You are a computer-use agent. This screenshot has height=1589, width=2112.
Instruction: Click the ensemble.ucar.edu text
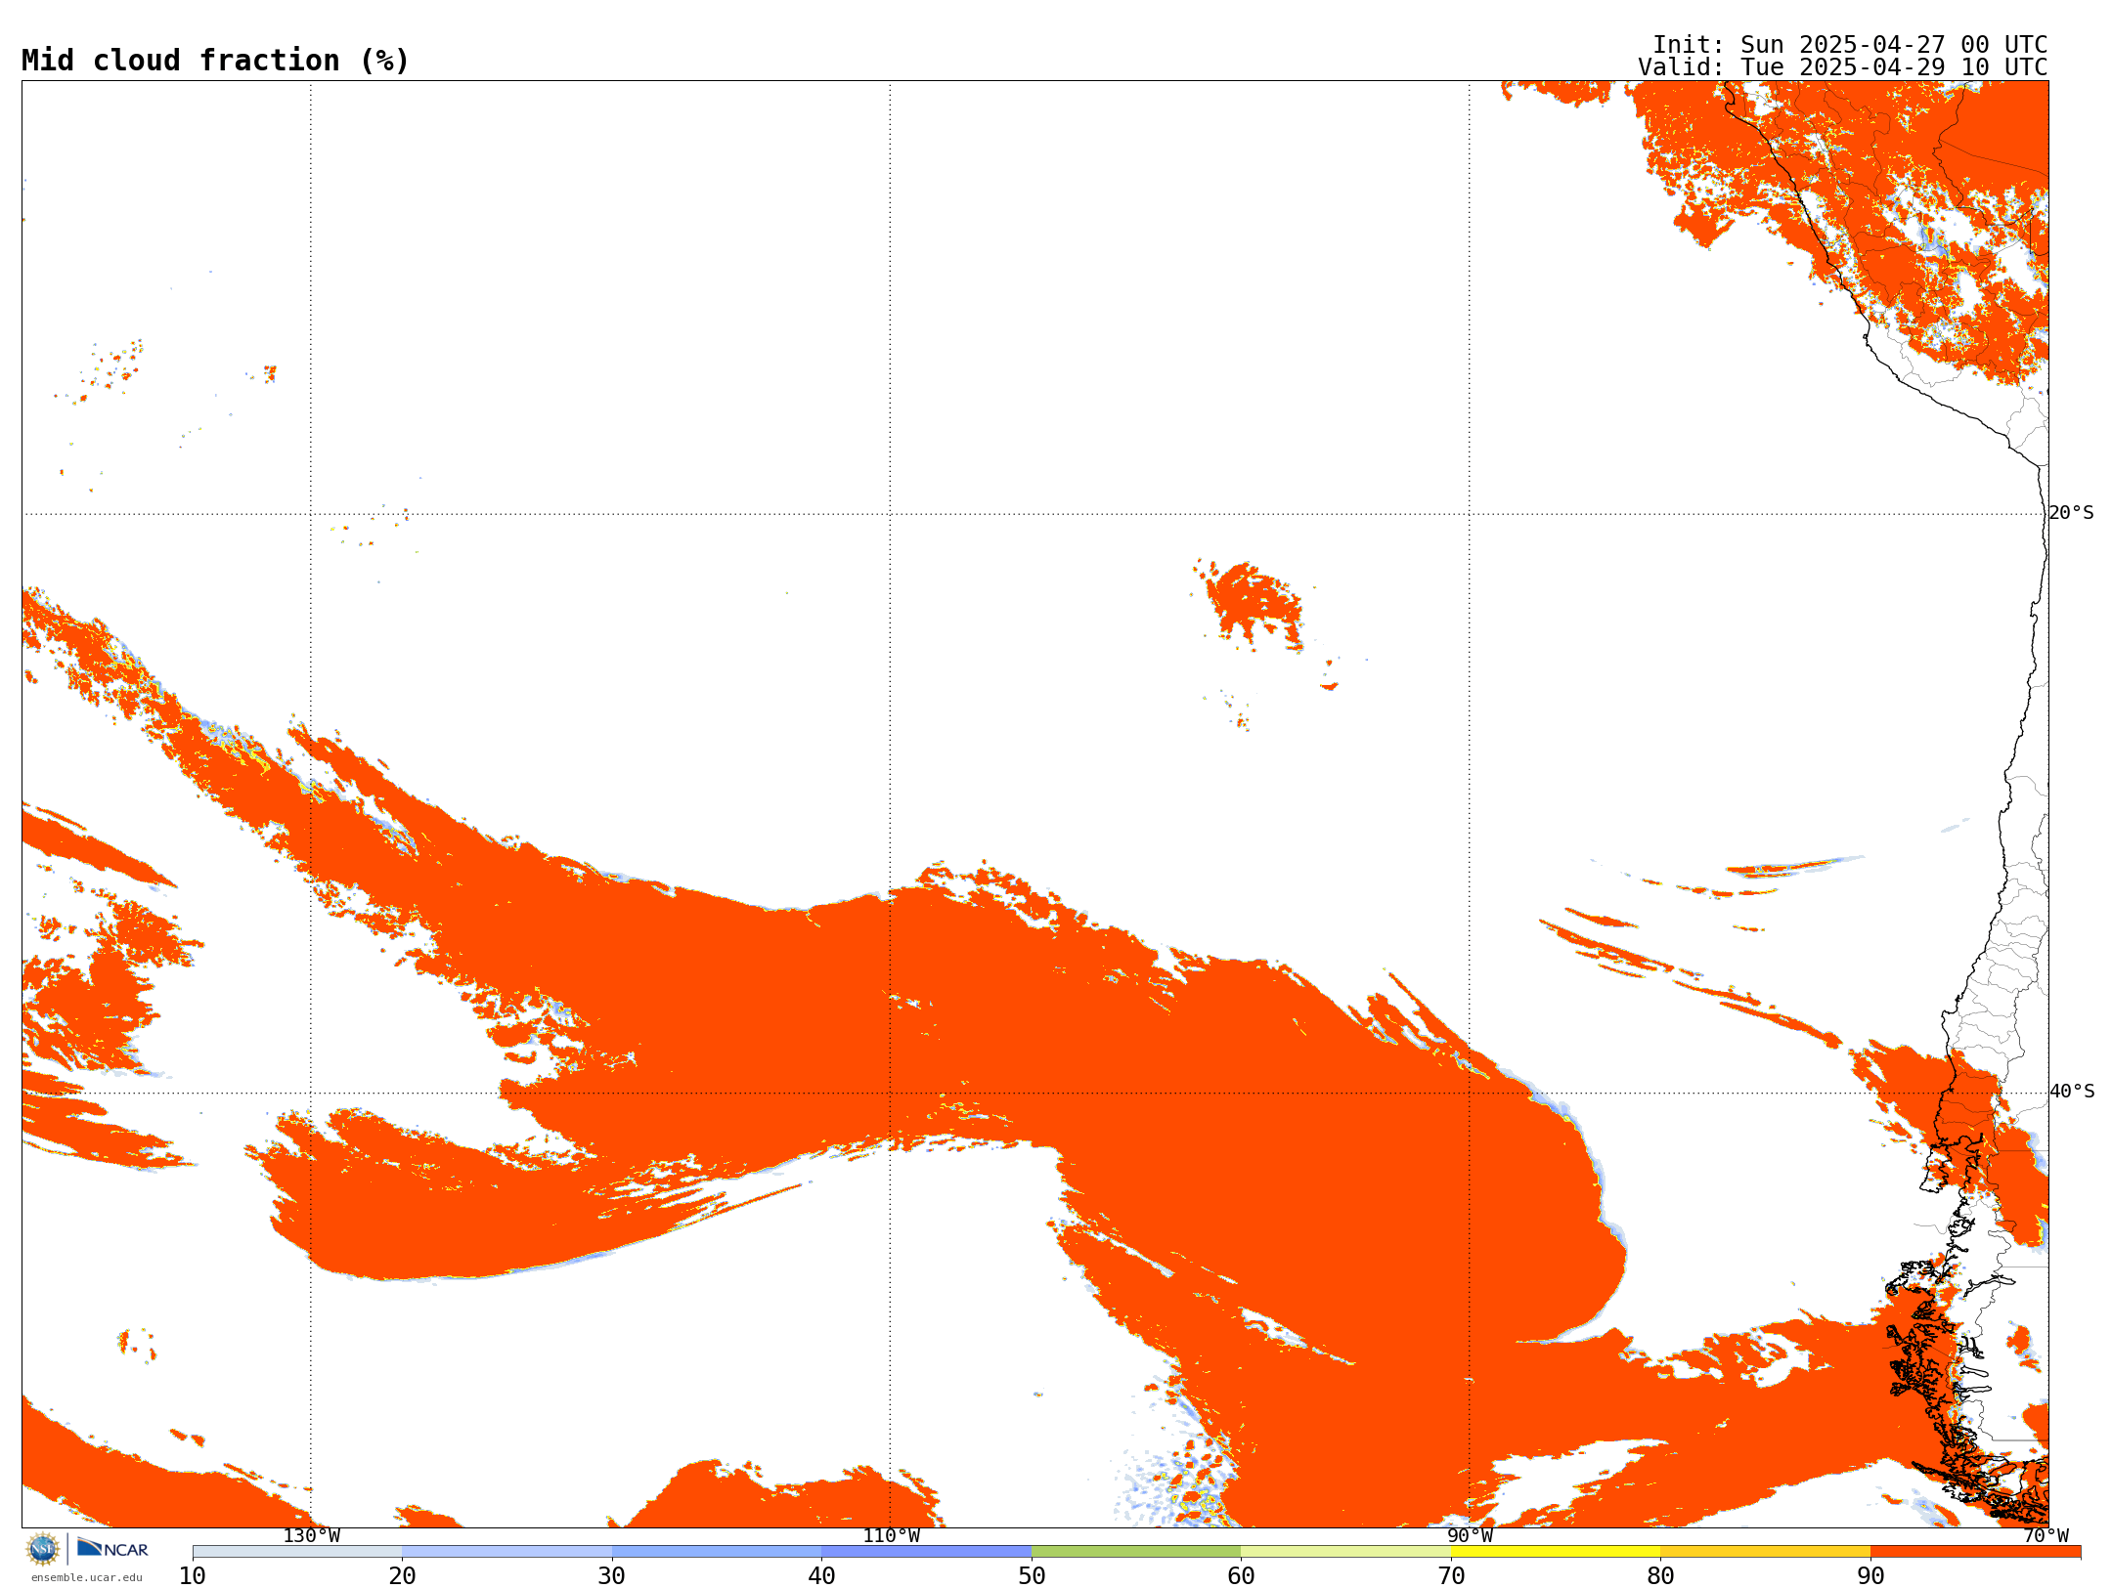(x=87, y=1577)
